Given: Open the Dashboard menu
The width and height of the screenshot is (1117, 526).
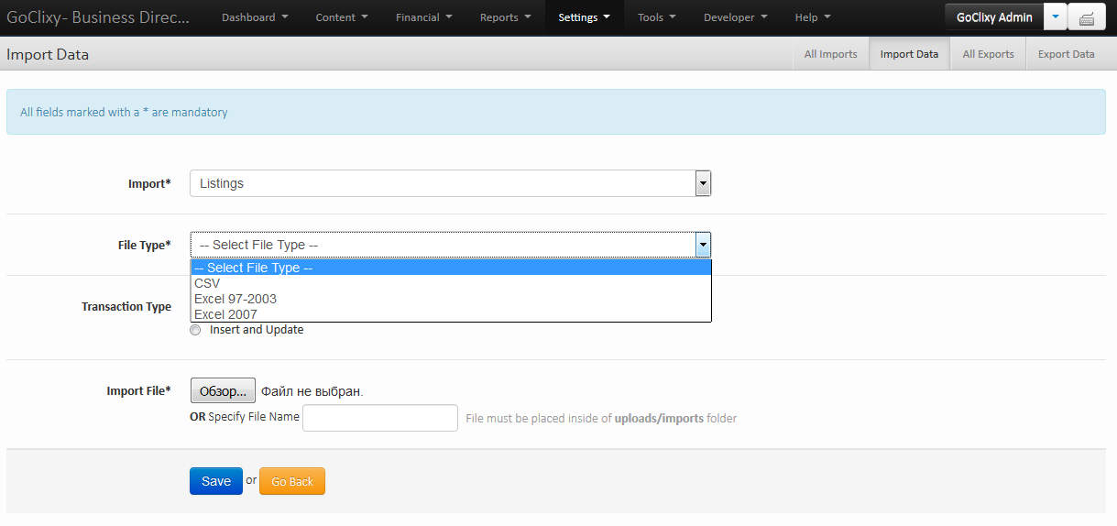Looking at the screenshot, I should point(254,17).
